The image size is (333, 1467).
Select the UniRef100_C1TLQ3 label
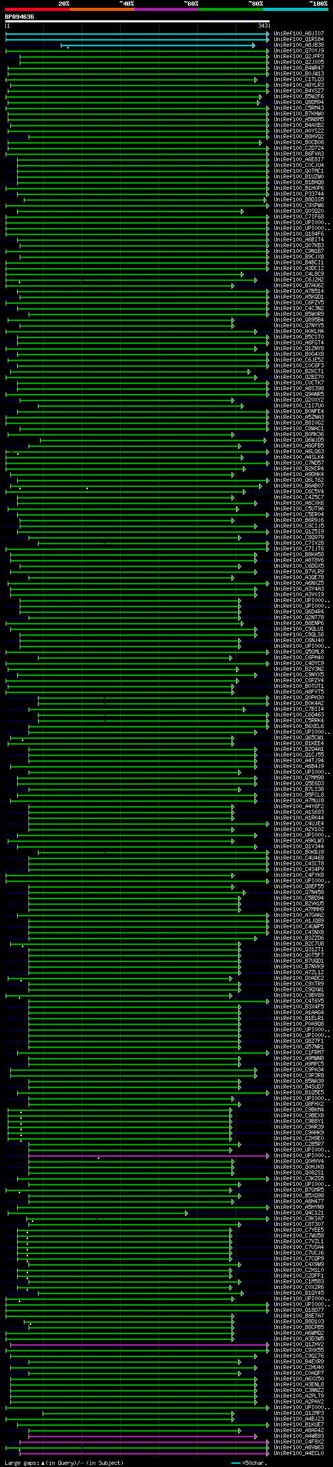point(298,79)
